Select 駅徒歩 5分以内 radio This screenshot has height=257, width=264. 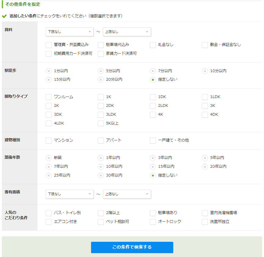(101, 71)
